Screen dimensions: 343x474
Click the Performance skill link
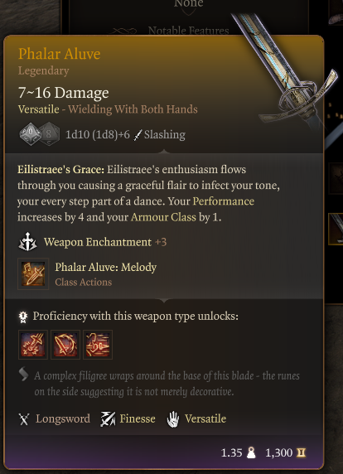224,201
